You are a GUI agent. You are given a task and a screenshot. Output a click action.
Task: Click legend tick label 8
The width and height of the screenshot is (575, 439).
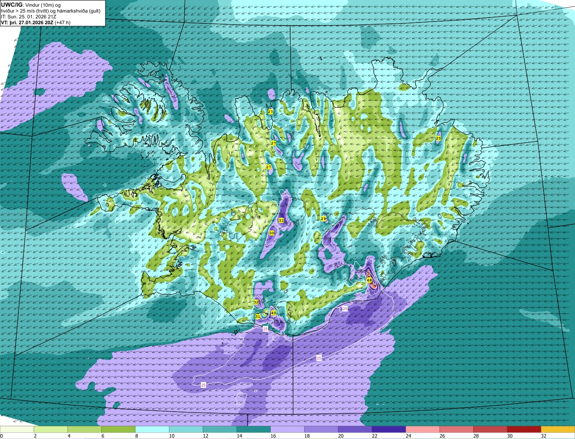[x=136, y=436]
